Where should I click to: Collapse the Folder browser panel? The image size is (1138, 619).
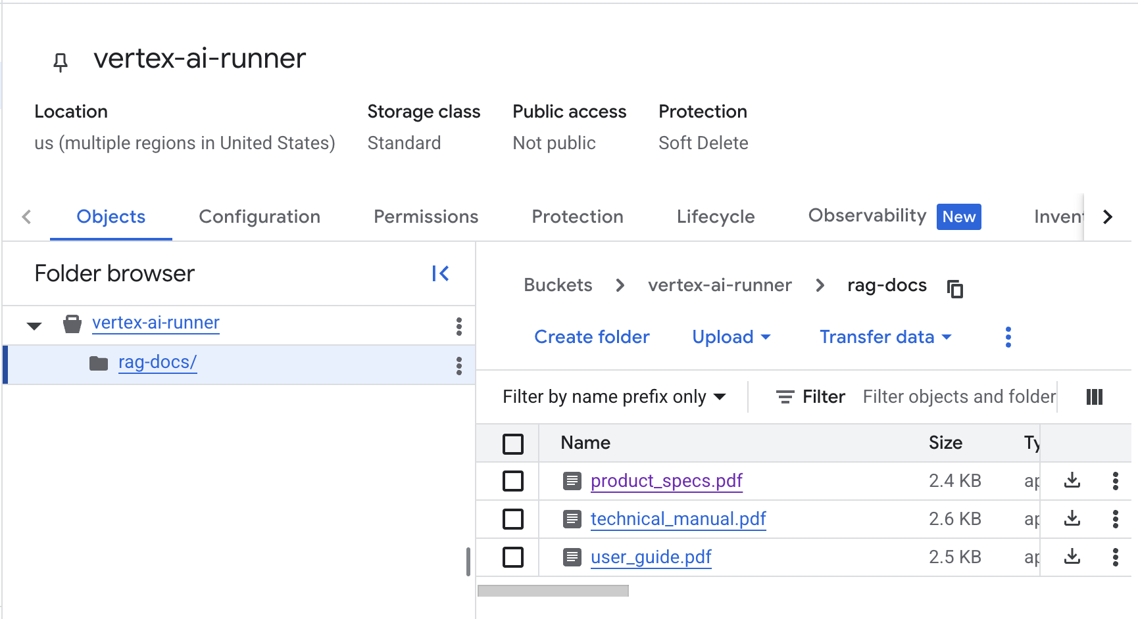click(439, 273)
